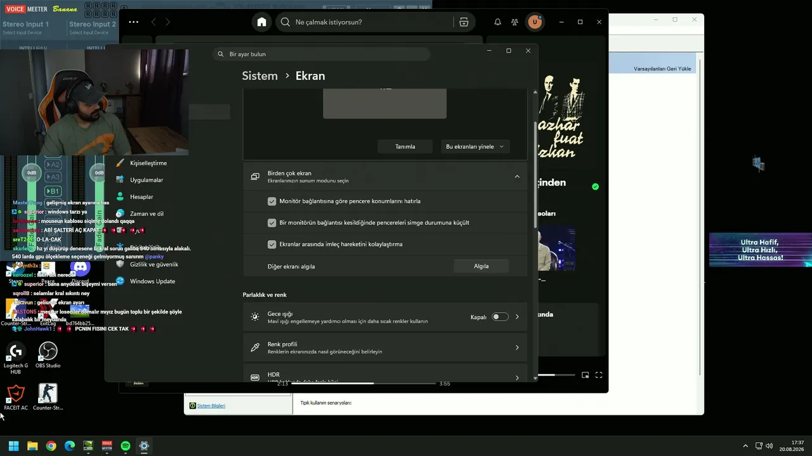Open Uygulamalar settings category
The height and width of the screenshot is (456, 812).
pos(146,180)
